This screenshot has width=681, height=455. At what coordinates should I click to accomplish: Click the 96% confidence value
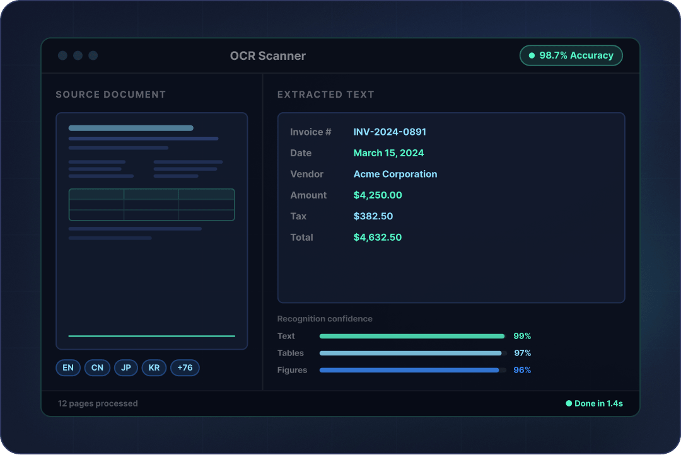tap(522, 370)
